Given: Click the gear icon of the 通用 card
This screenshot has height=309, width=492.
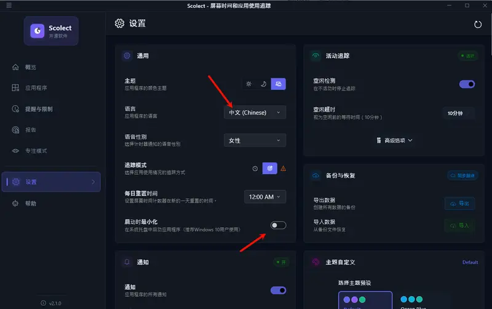Looking at the screenshot, I should 127,55.
